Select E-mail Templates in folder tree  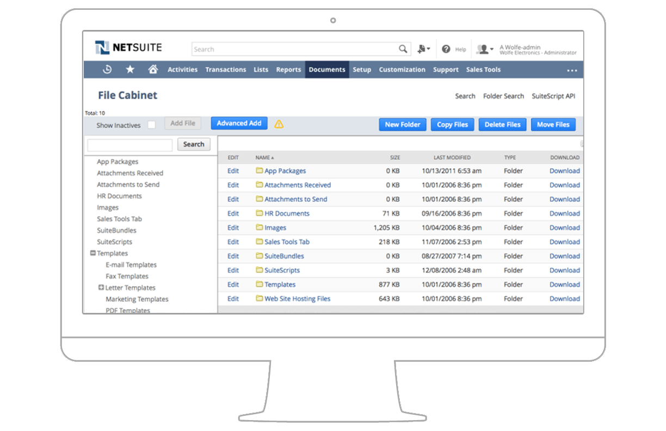(131, 265)
